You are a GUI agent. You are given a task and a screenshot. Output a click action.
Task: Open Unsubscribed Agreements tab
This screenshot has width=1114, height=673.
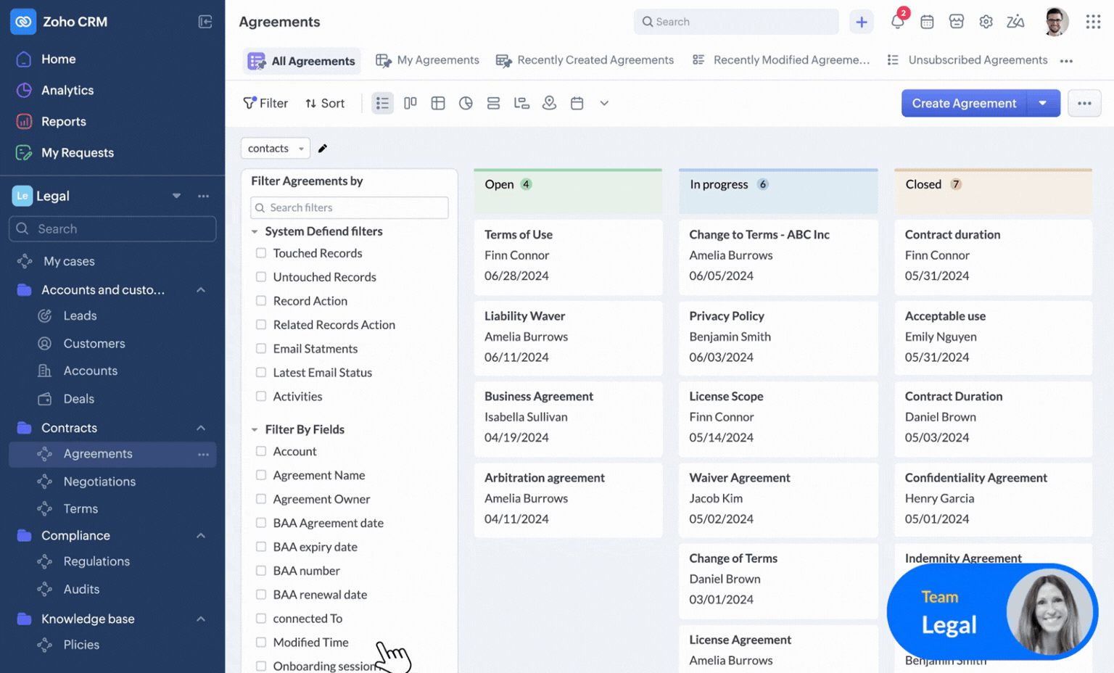(x=968, y=60)
